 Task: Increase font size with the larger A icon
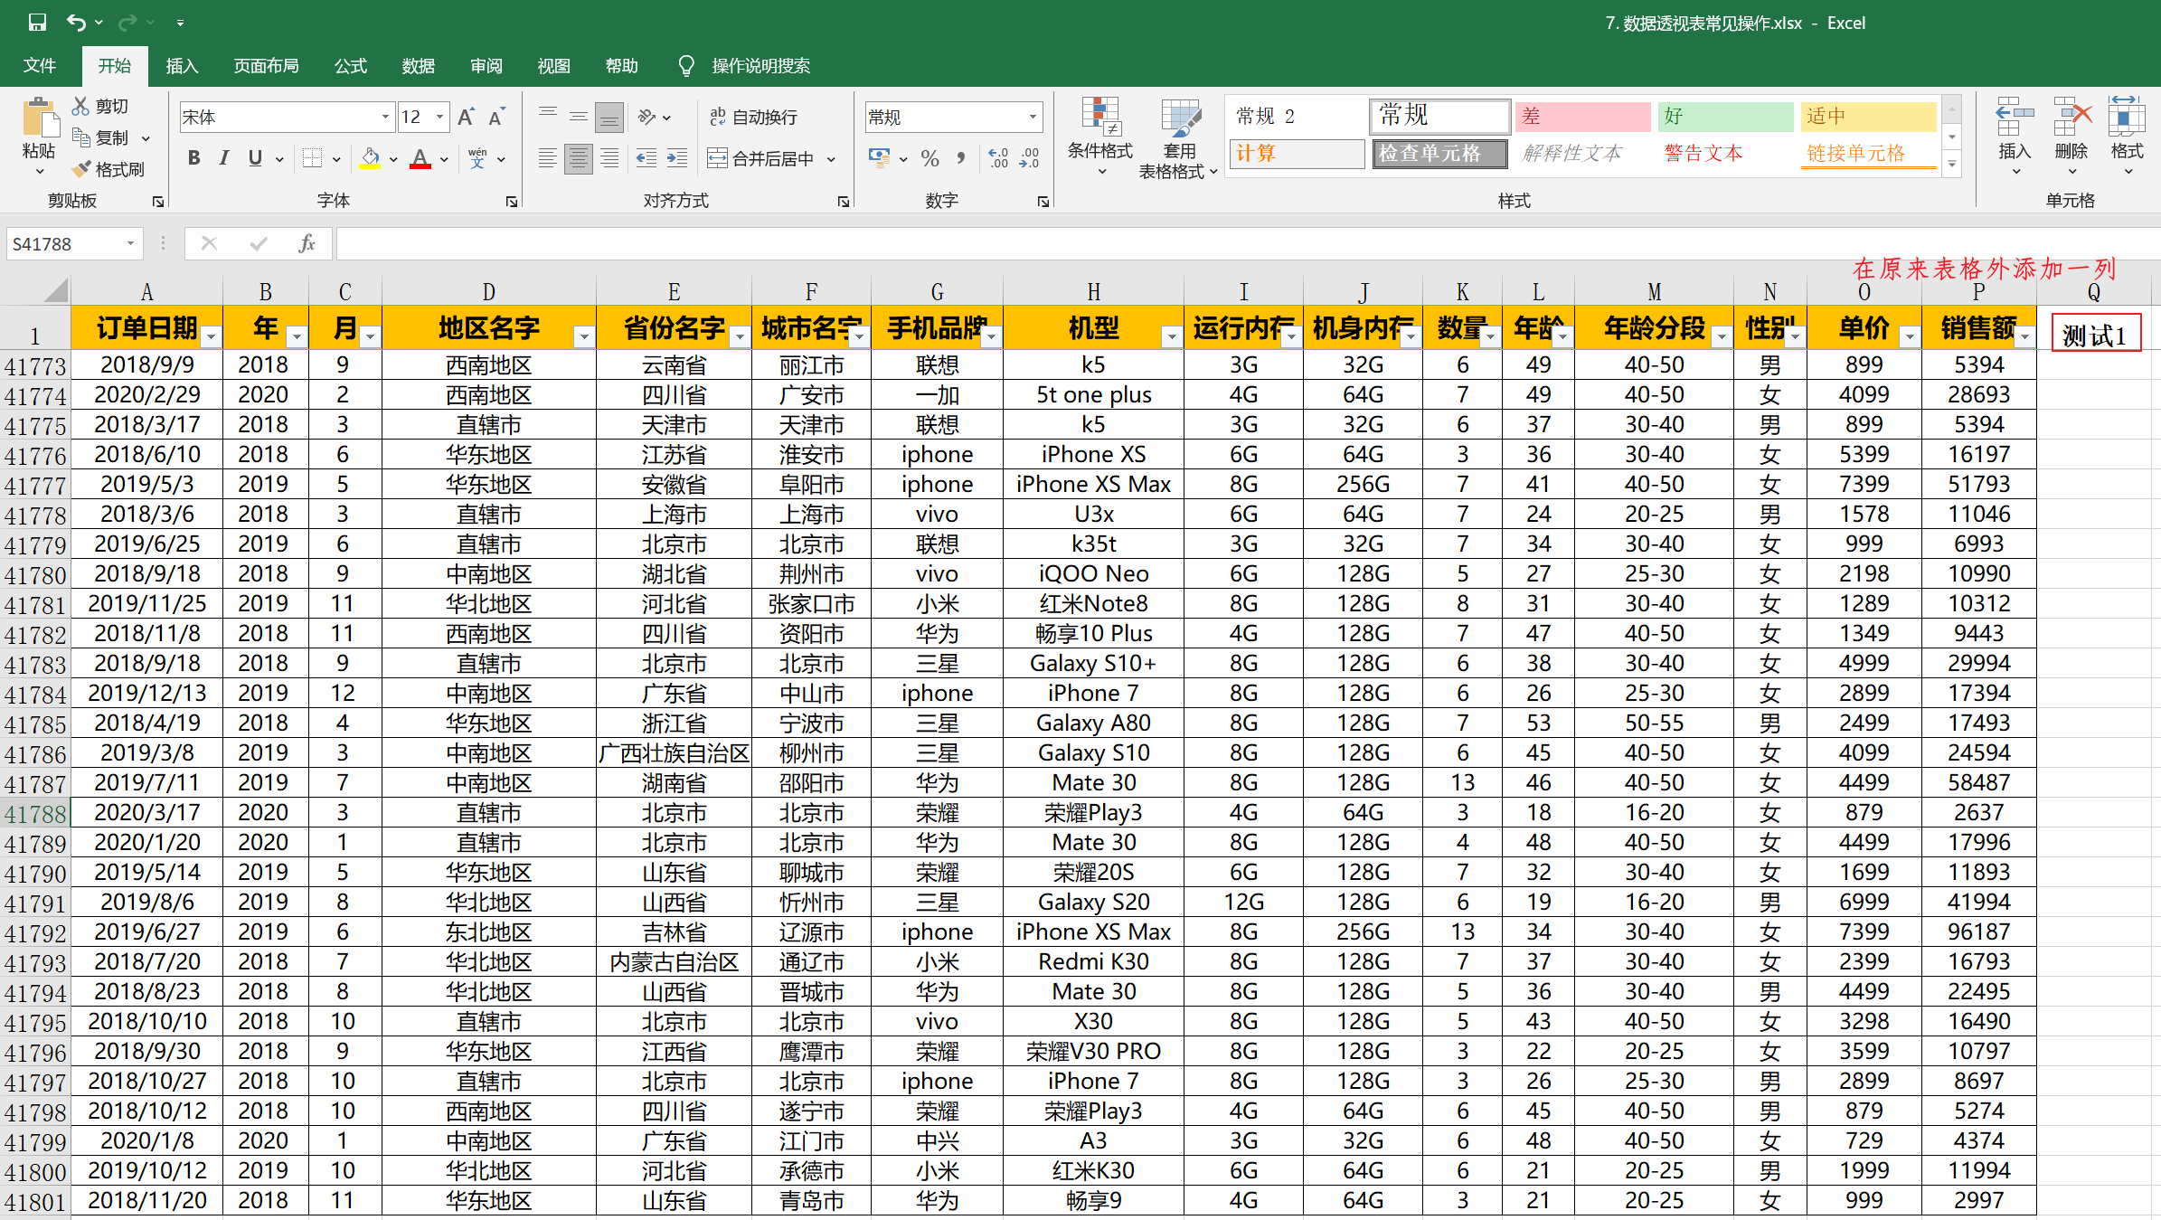466,117
